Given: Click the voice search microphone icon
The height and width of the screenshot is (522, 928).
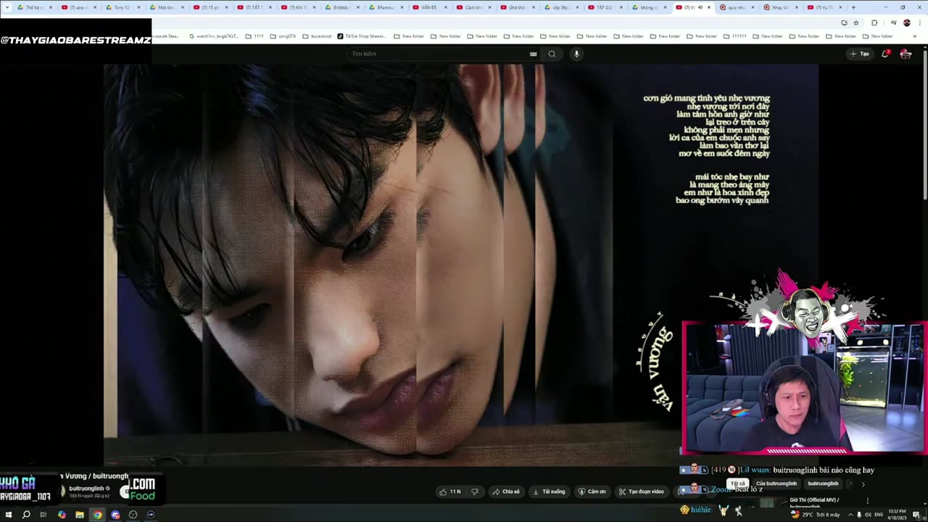Looking at the screenshot, I should (576, 54).
